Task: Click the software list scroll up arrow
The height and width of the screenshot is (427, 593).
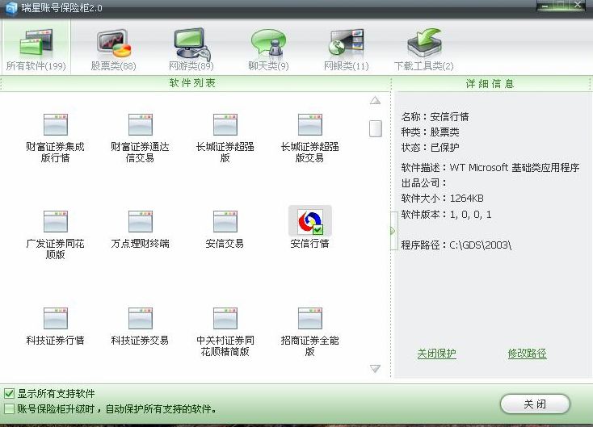Action: (x=375, y=101)
